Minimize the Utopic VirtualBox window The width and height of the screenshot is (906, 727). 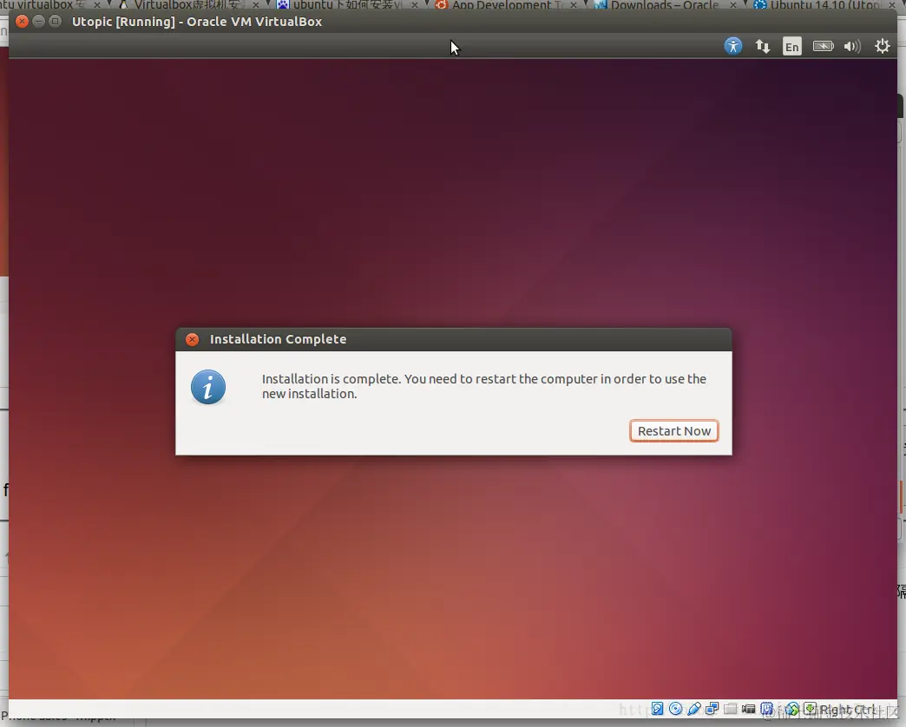pyautogui.click(x=38, y=22)
